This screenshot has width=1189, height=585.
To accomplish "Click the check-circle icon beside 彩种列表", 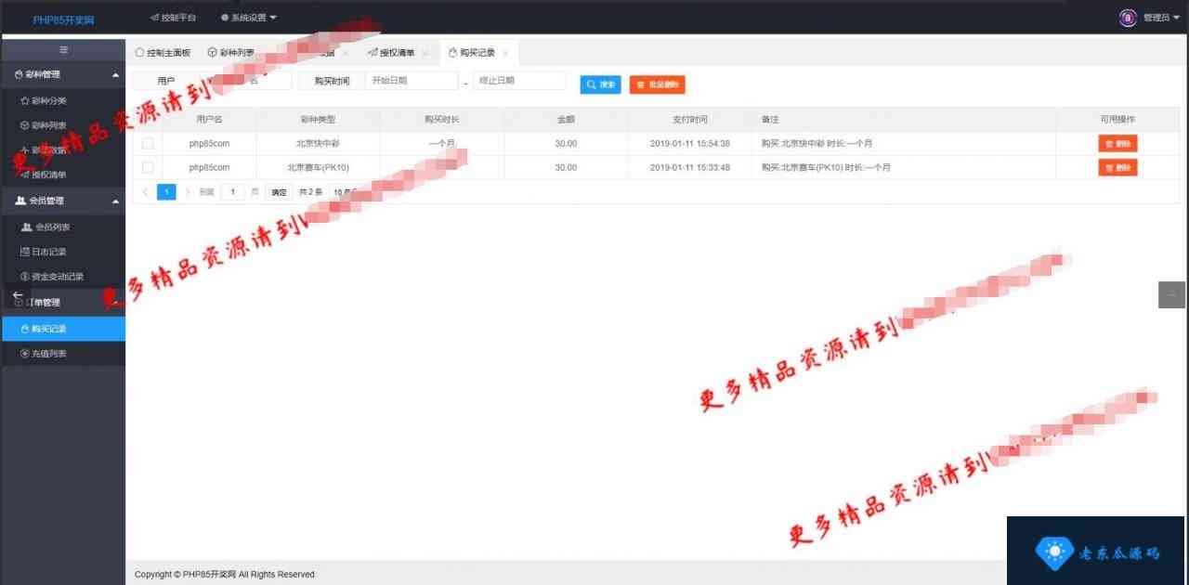I will pyautogui.click(x=25, y=125).
